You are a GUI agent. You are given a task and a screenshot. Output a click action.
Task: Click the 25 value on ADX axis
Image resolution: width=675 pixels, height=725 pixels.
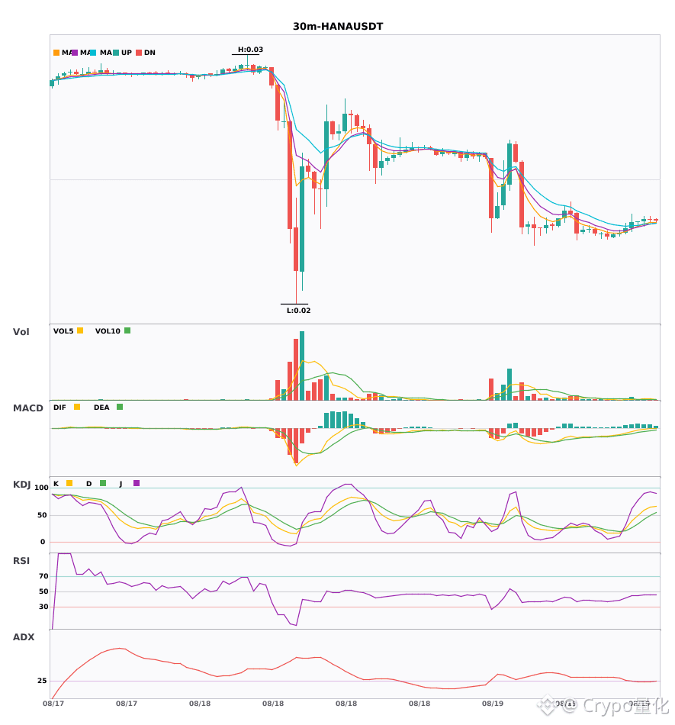[x=42, y=681]
